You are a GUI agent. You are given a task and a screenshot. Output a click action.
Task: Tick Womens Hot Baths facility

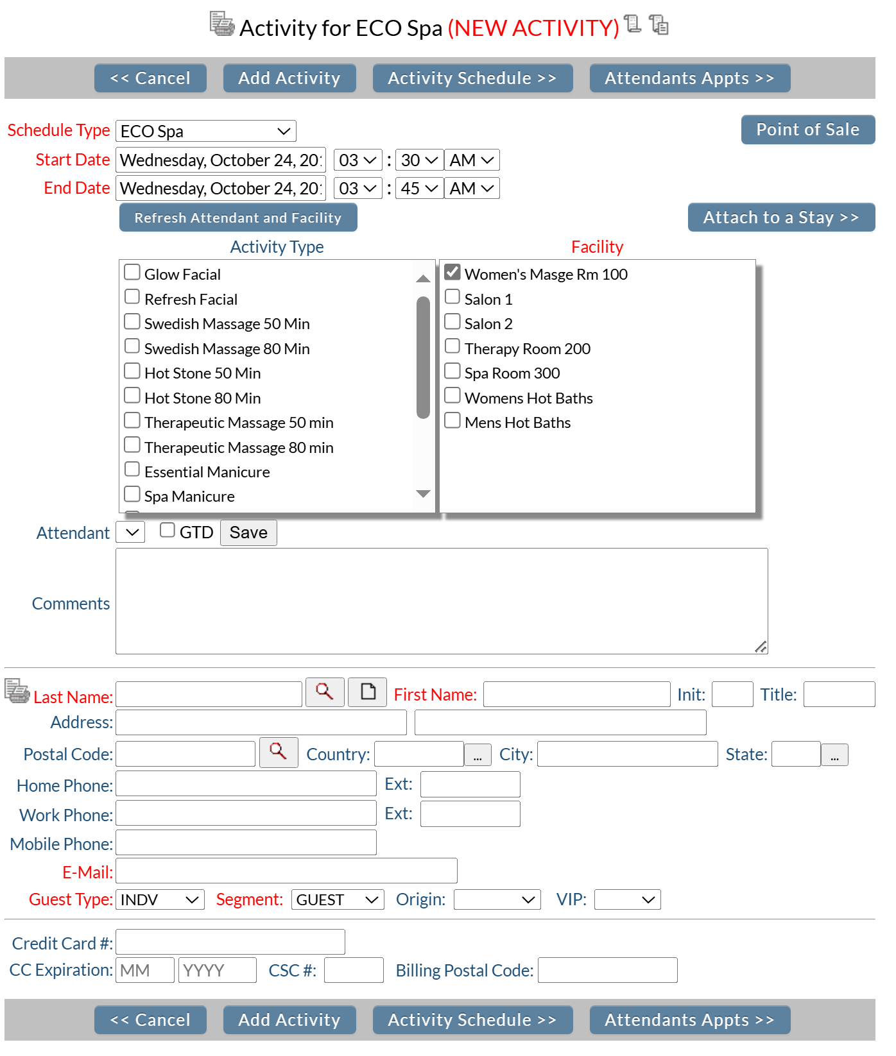452,396
